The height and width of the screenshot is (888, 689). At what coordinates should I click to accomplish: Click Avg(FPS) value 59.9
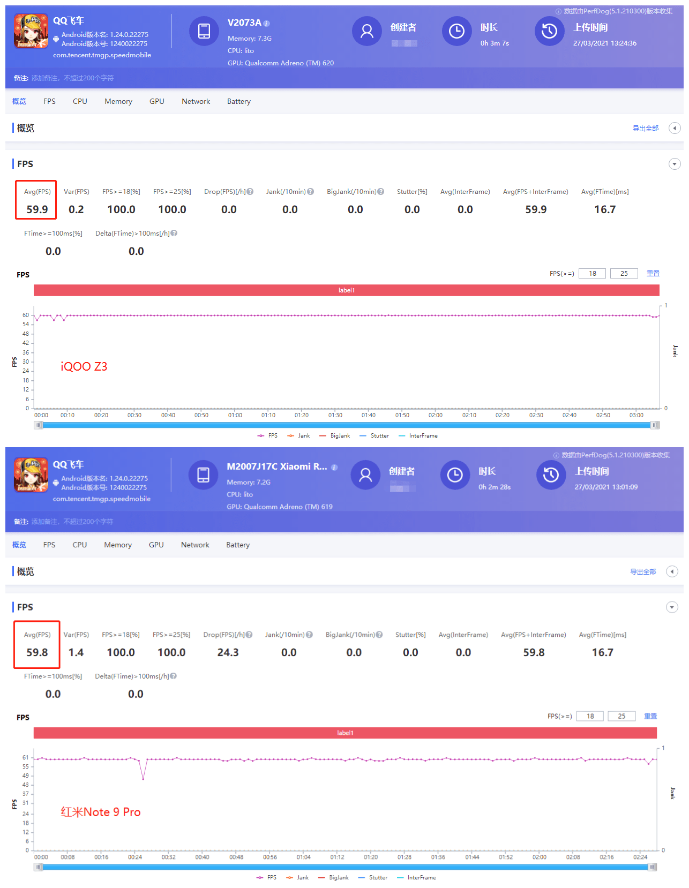pyautogui.click(x=37, y=209)
